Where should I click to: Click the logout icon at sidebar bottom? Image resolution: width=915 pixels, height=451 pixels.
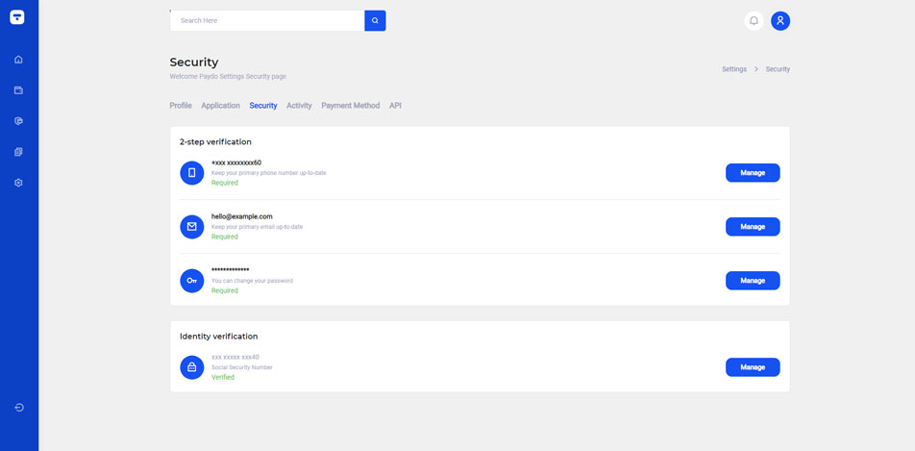coord(18,408)
